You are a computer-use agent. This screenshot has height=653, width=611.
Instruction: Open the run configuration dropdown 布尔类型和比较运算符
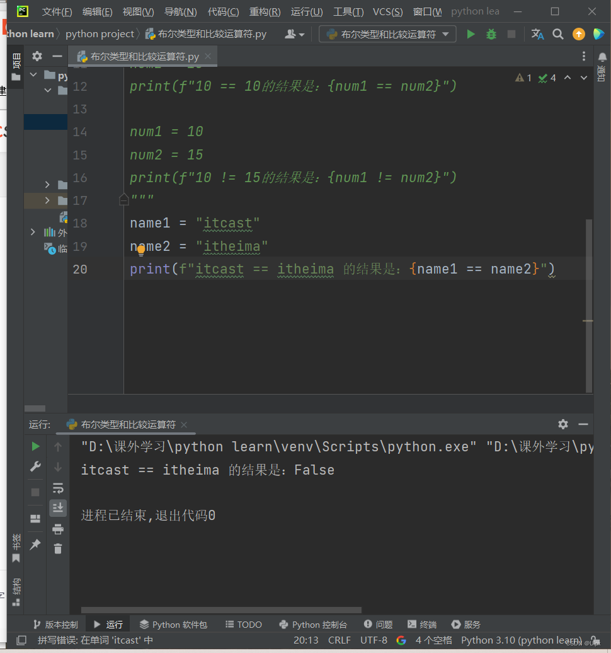pyautogui.click(x=387, y=34)
